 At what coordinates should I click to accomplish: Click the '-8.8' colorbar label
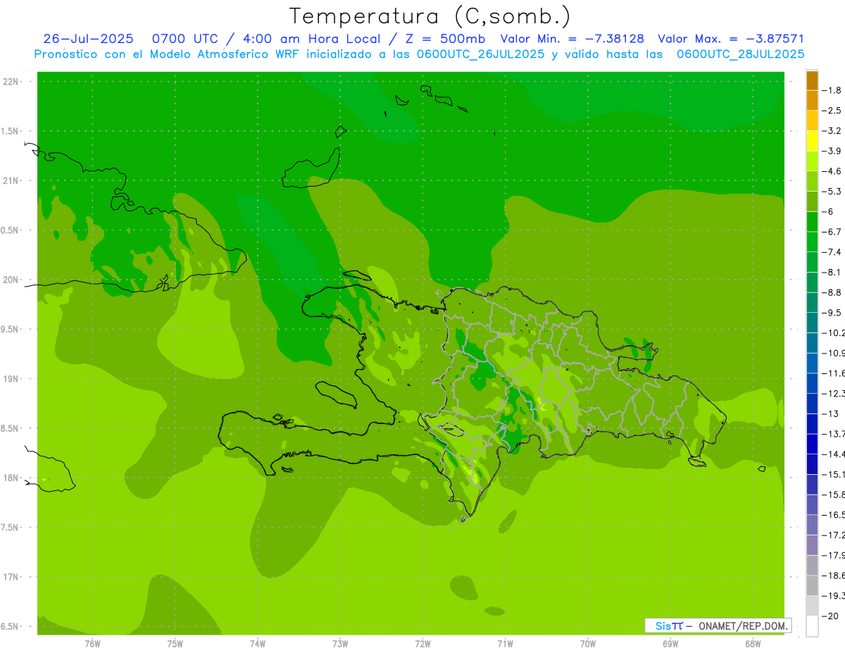tap(832, 292)
